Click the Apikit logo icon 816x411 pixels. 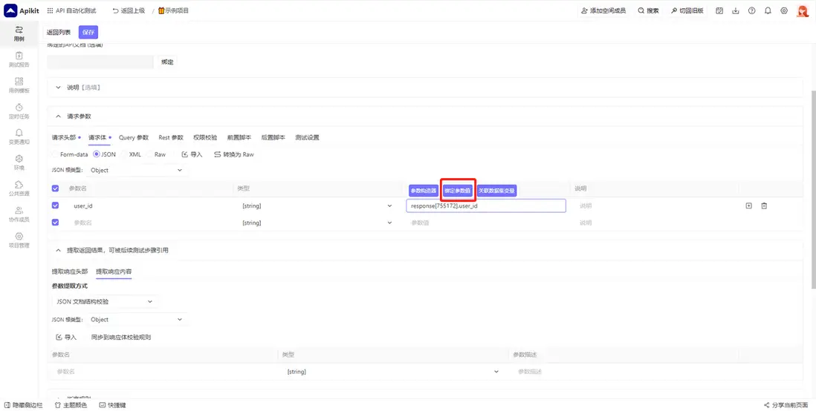[x=10, y=10]
